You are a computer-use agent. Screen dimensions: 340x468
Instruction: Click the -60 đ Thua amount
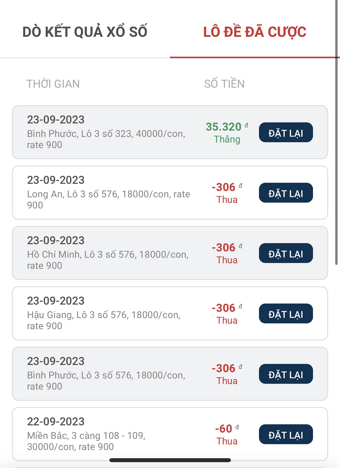[227, 434]
